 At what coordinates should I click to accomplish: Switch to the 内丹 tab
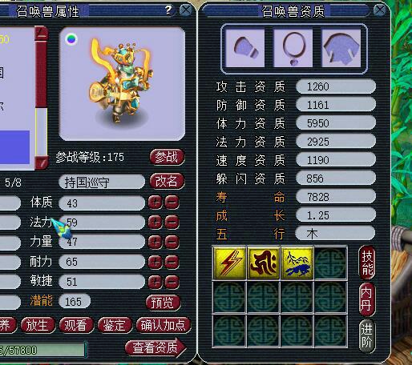pyautogui.click(x=367, y=299)
